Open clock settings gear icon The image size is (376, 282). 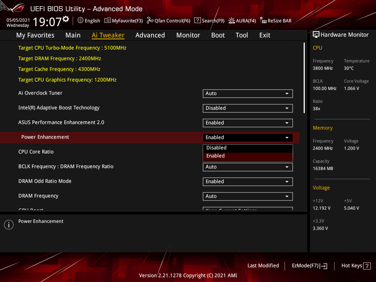(66, 19)
